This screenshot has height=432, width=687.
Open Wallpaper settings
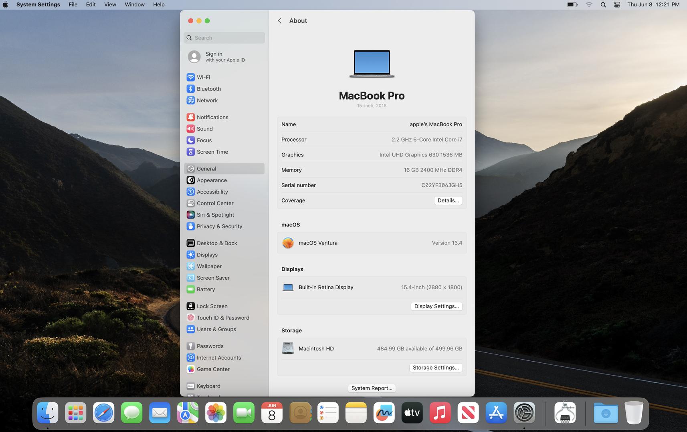click(224, 266)
